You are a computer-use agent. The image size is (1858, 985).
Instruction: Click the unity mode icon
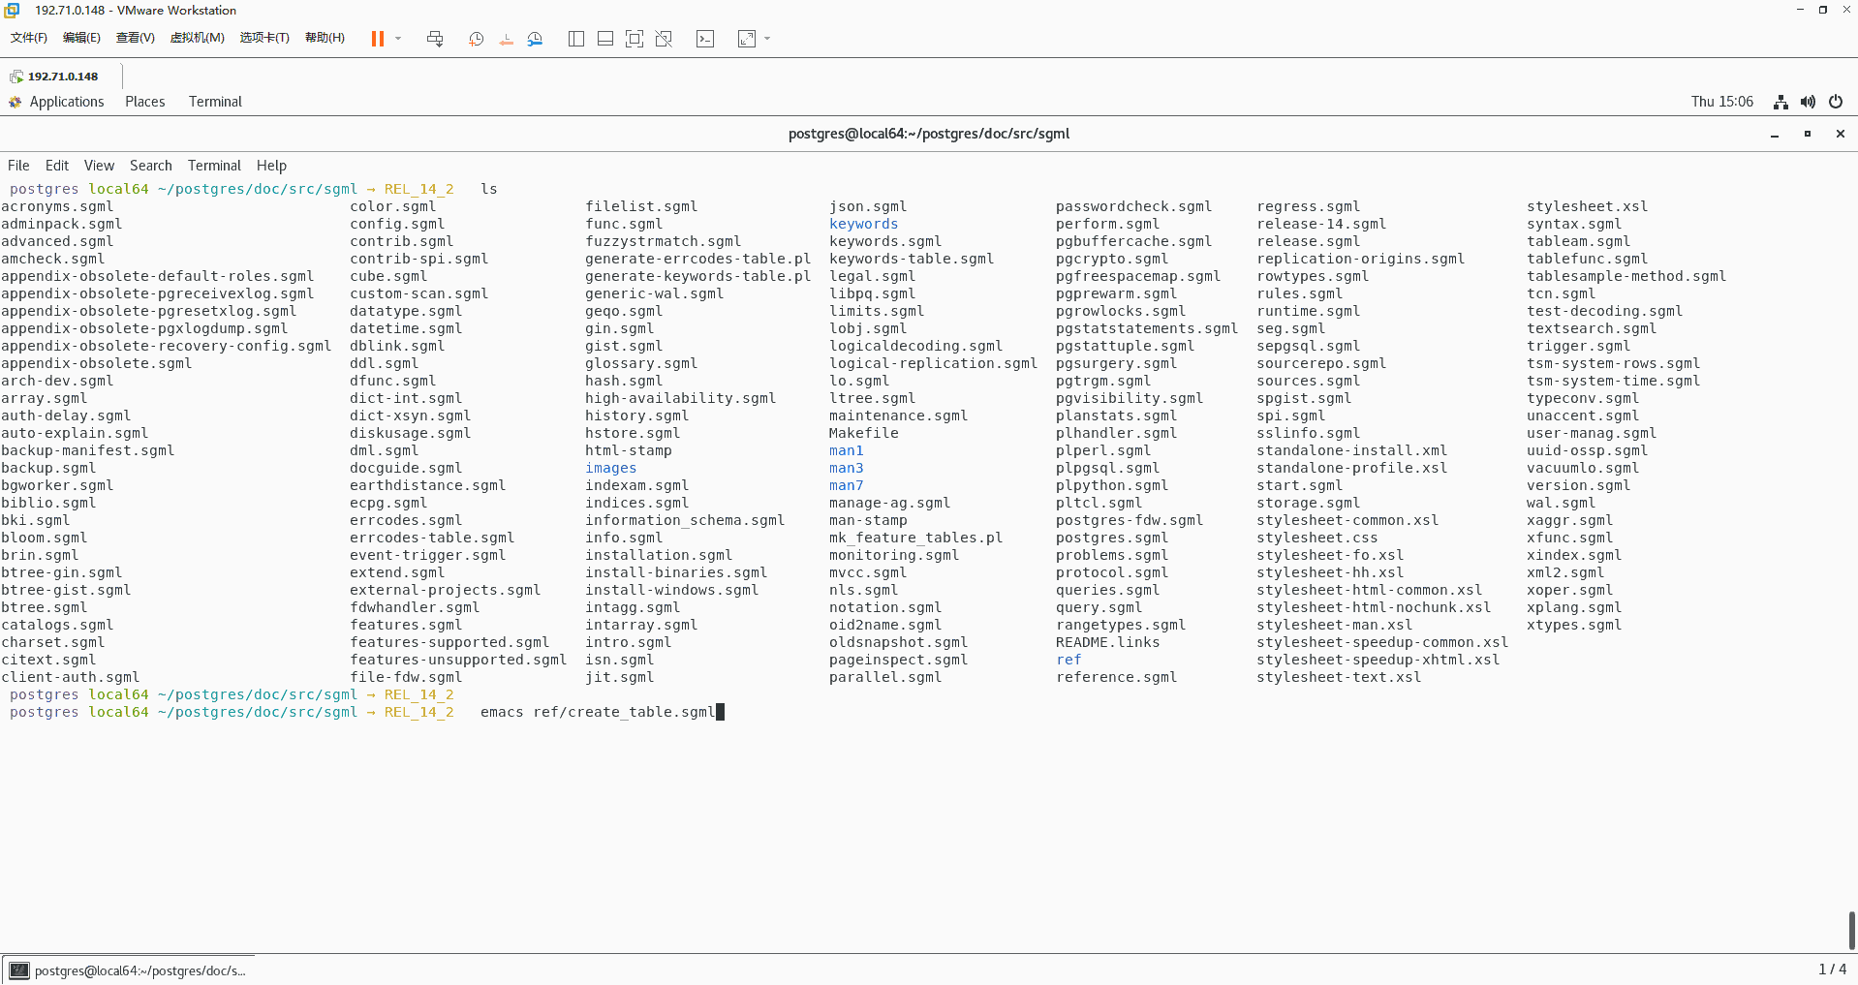(x=664, y=39)
